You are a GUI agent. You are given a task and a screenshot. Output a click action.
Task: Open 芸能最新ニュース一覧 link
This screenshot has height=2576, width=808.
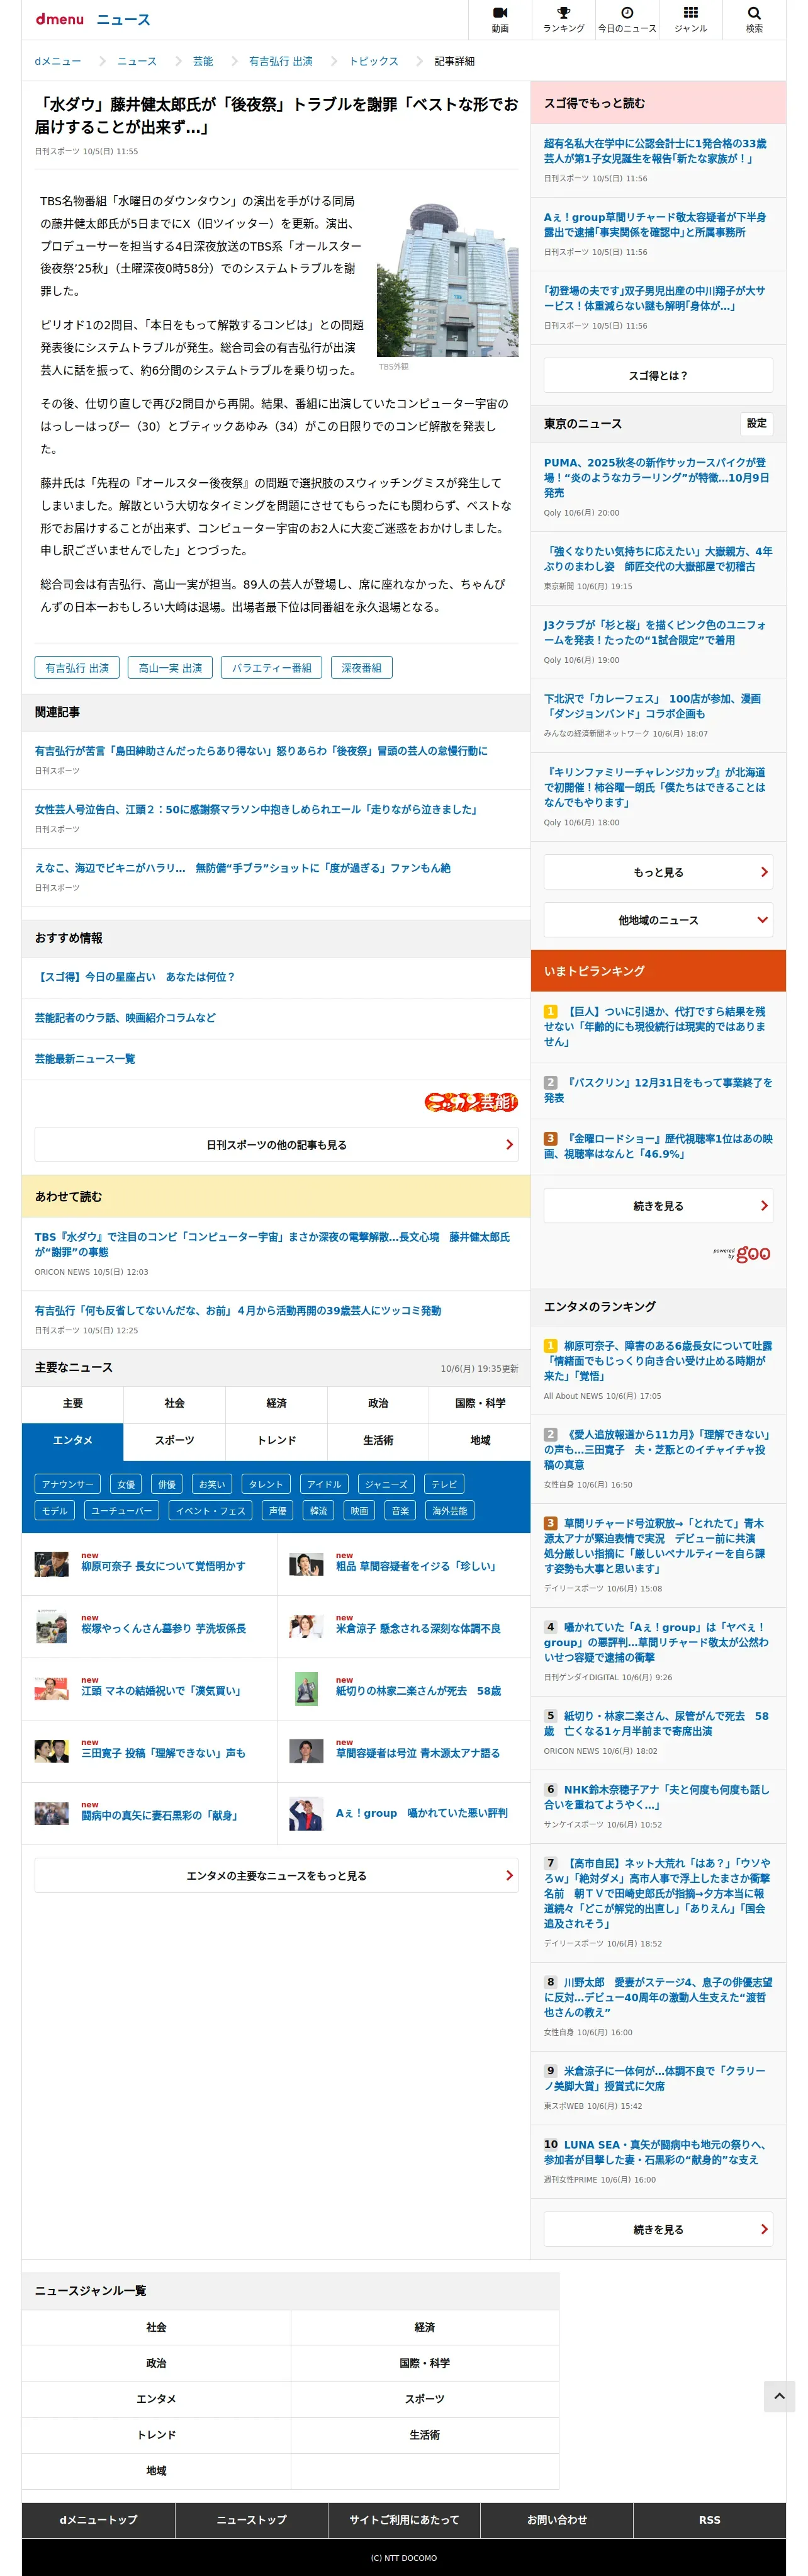(85, 1059)
